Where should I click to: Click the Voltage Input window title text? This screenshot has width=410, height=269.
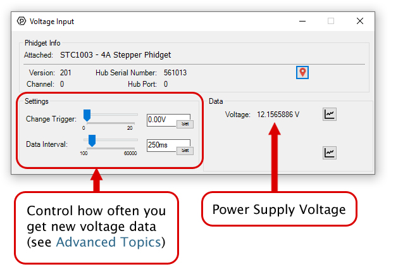tap(52, 21)
